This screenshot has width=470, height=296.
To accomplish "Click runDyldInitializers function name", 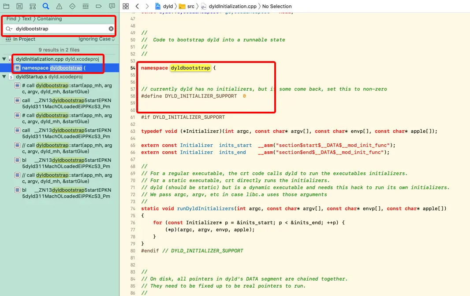I will pyautogui.click(x=205, y=208).
